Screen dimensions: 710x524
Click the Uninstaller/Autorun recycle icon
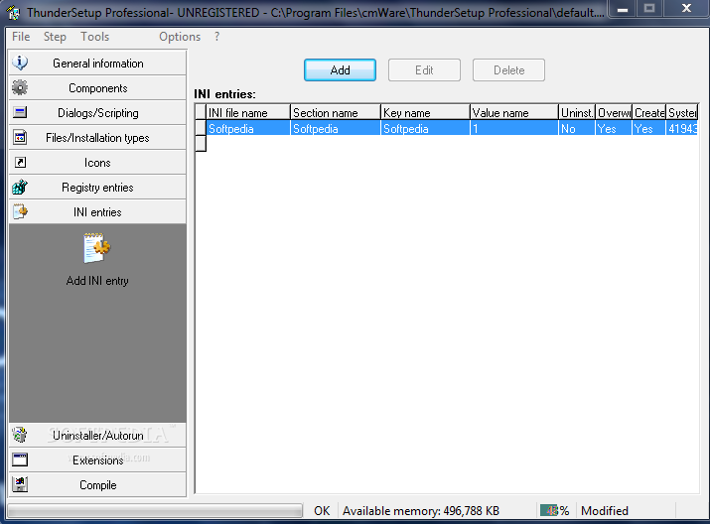20,435
